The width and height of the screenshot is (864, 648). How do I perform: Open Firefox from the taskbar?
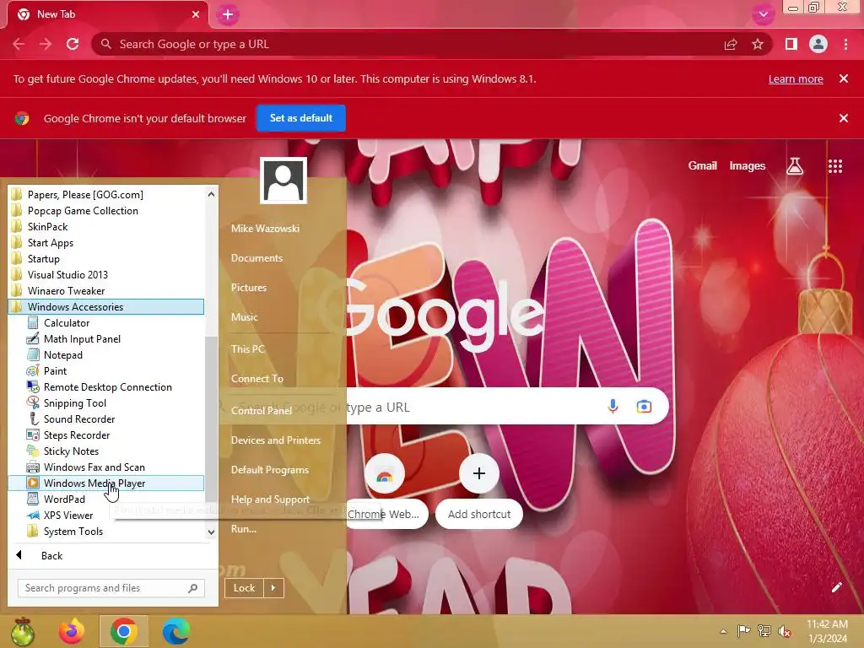point(72,631)
